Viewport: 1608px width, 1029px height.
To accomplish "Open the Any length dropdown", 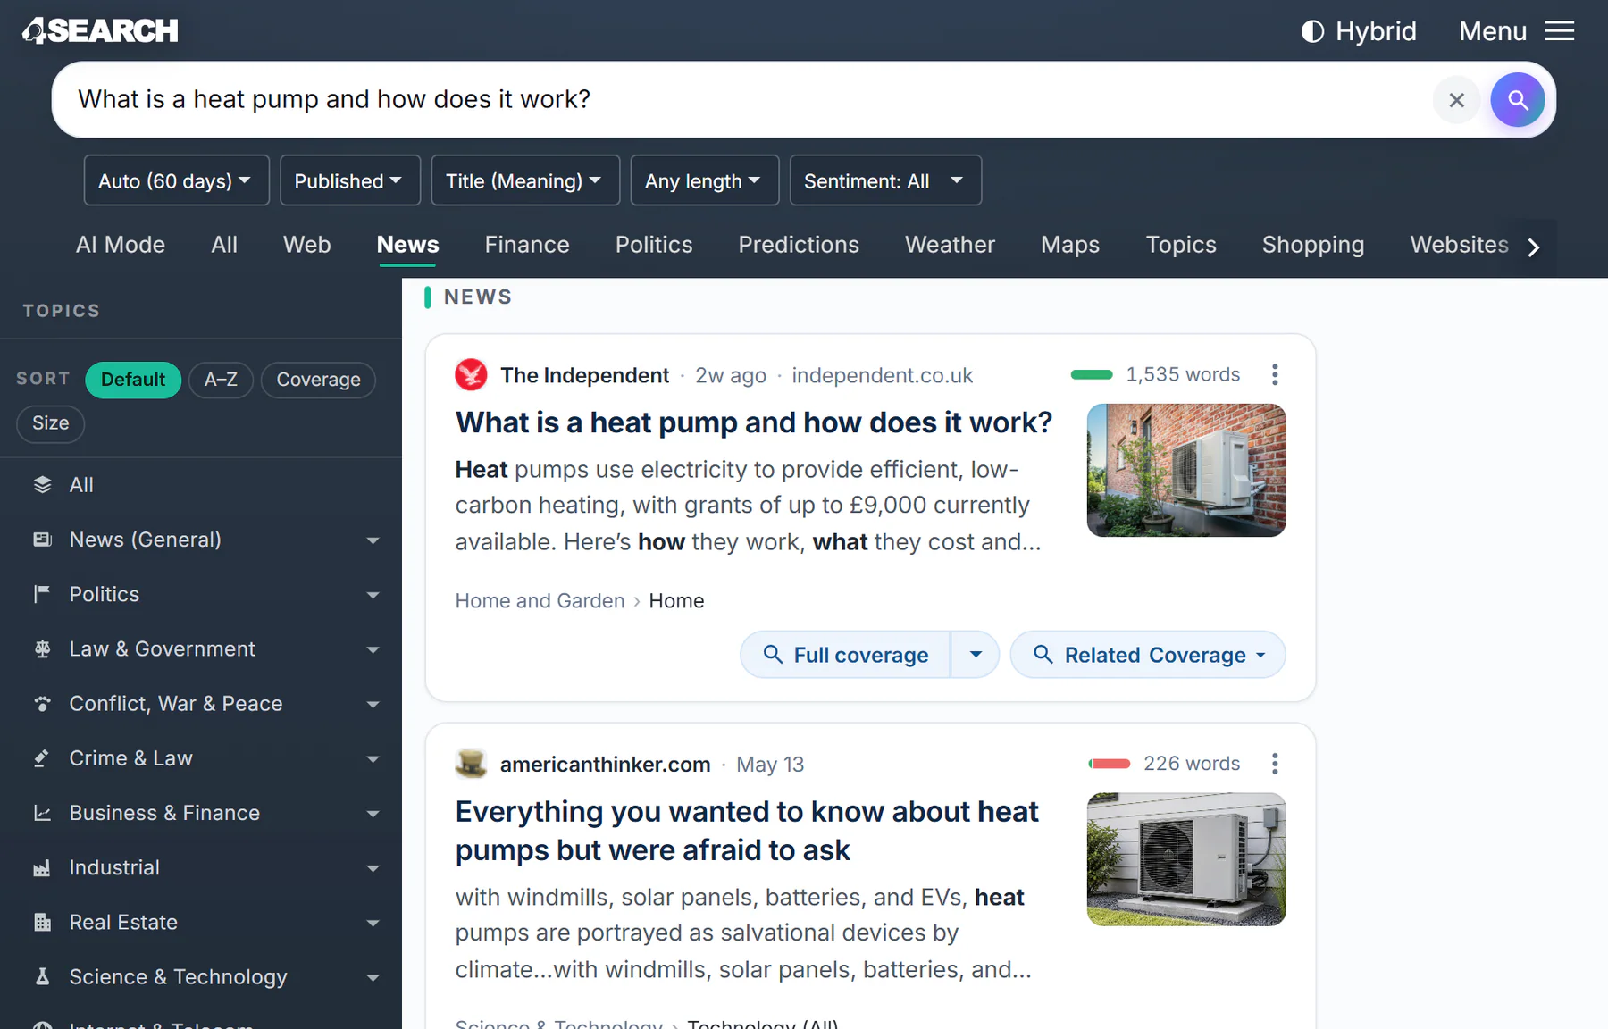I will (x=705, y=180).
